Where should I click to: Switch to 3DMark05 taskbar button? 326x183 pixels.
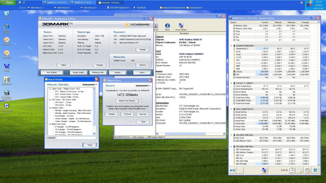(110, 3)
